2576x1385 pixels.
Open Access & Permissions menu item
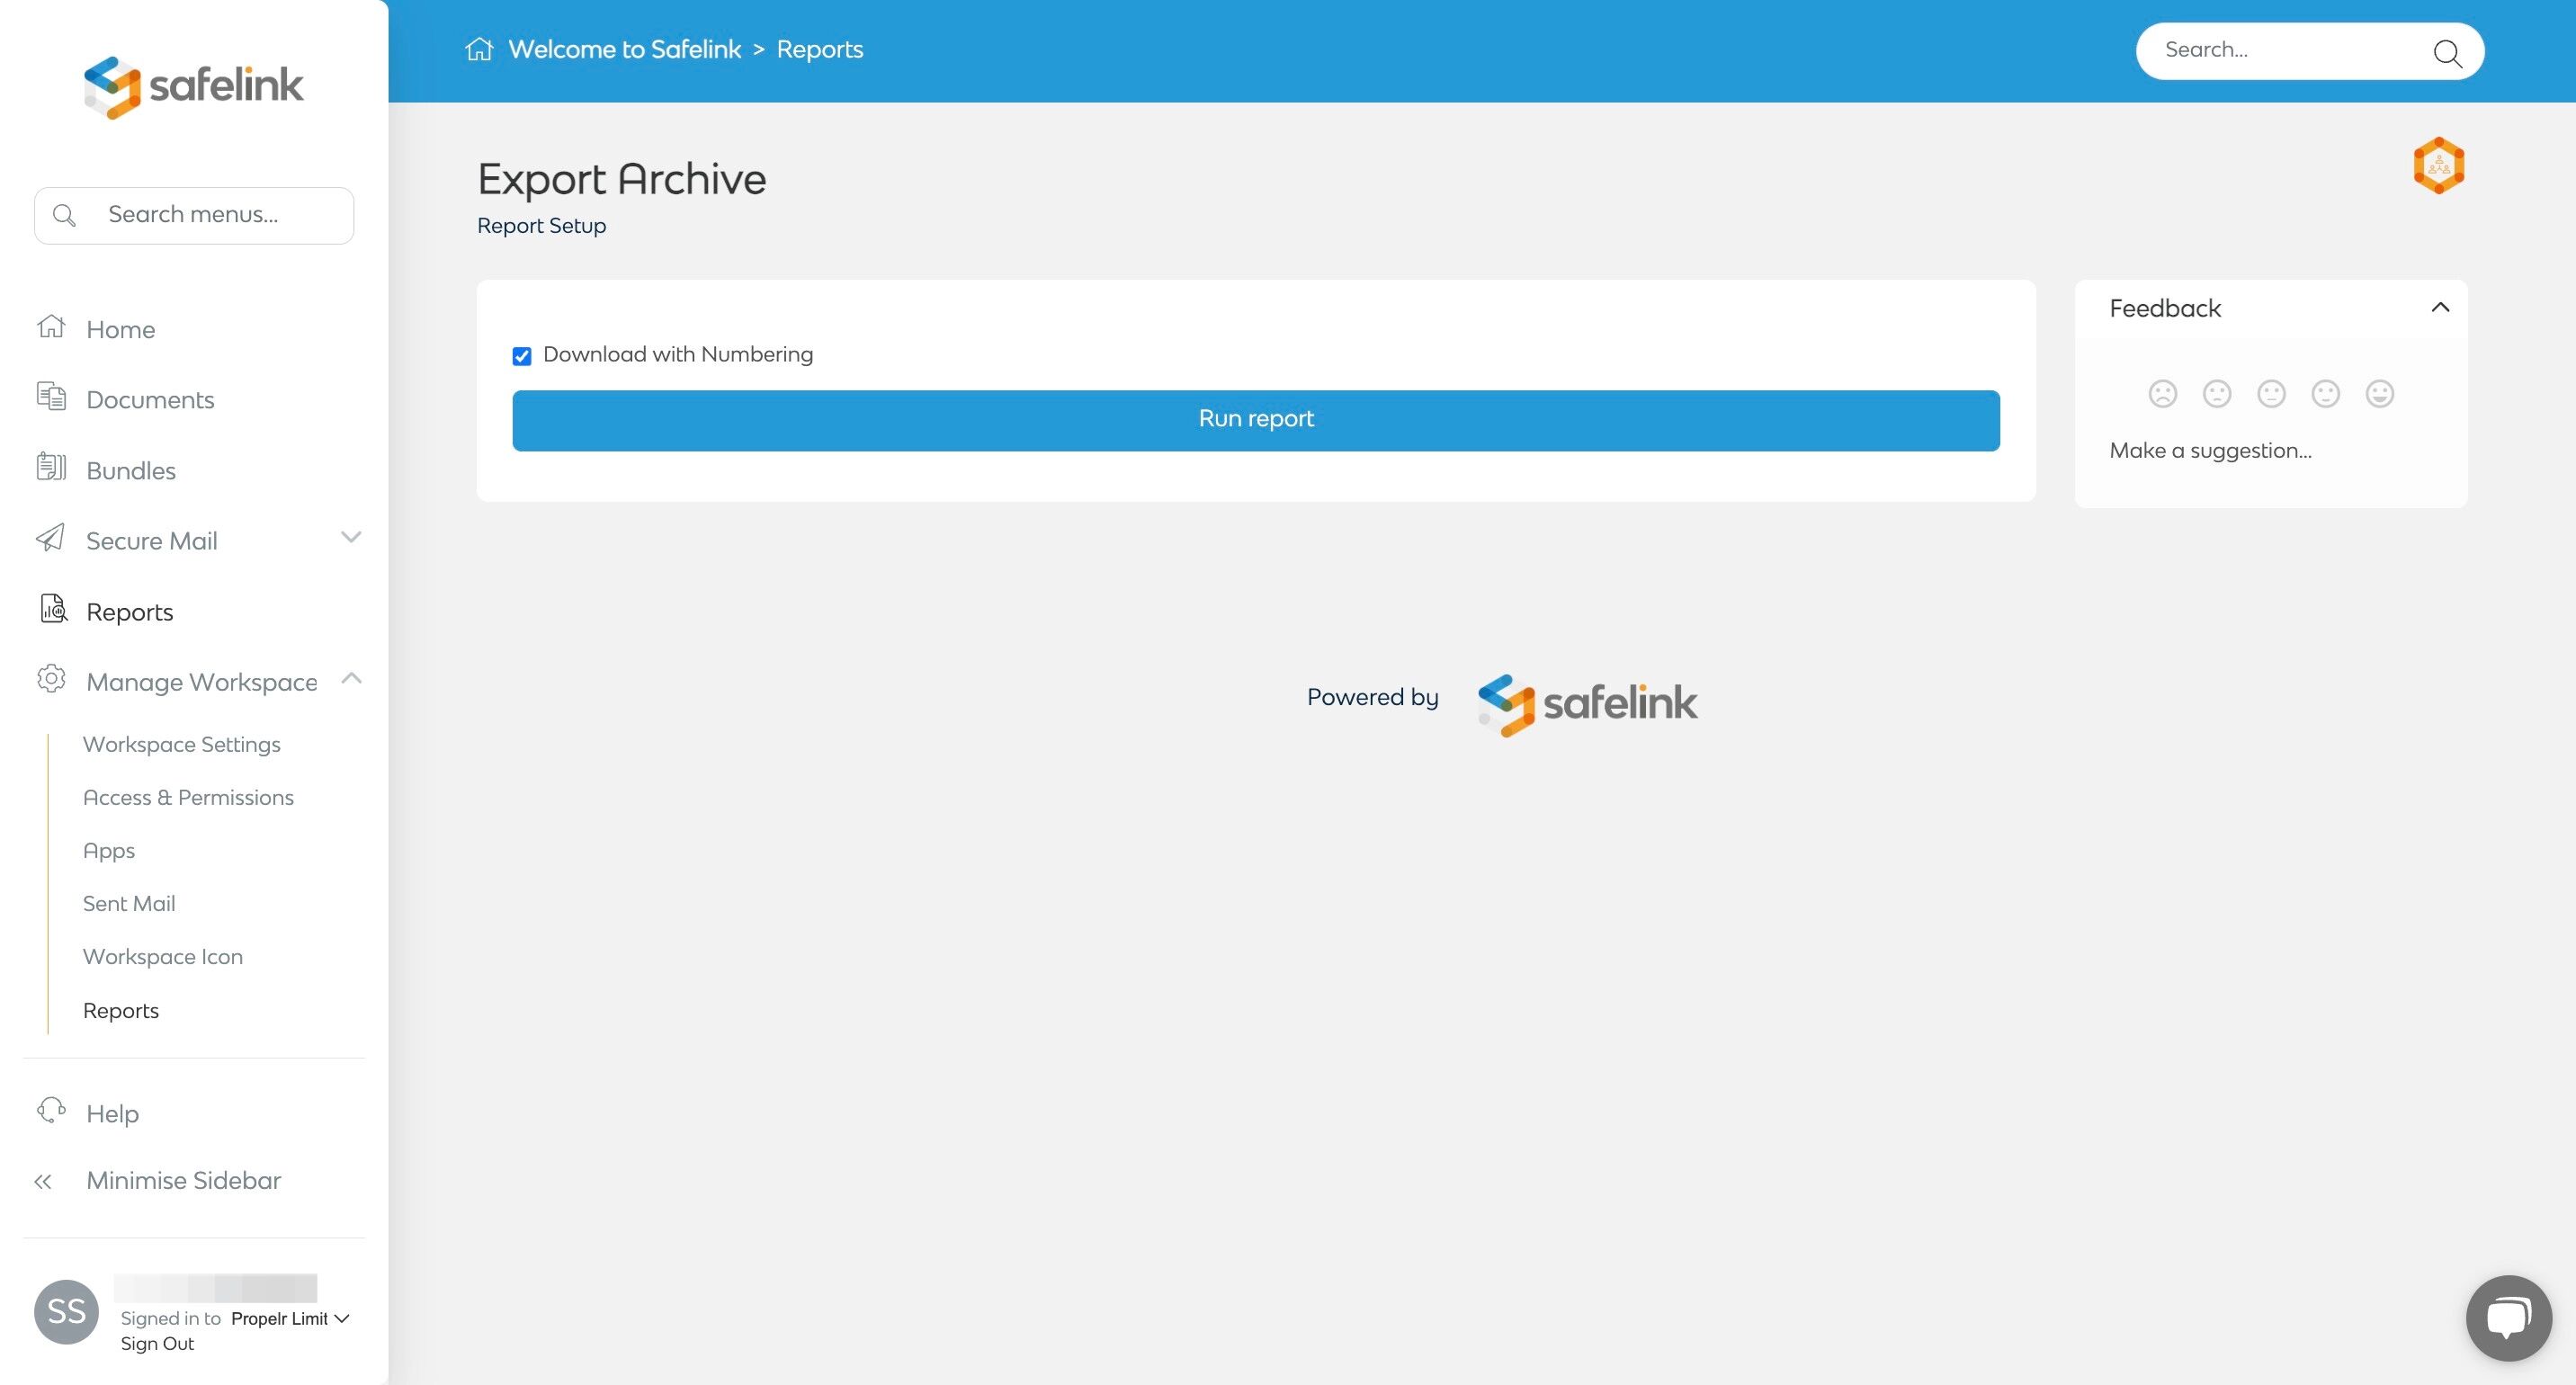[188, 797]
